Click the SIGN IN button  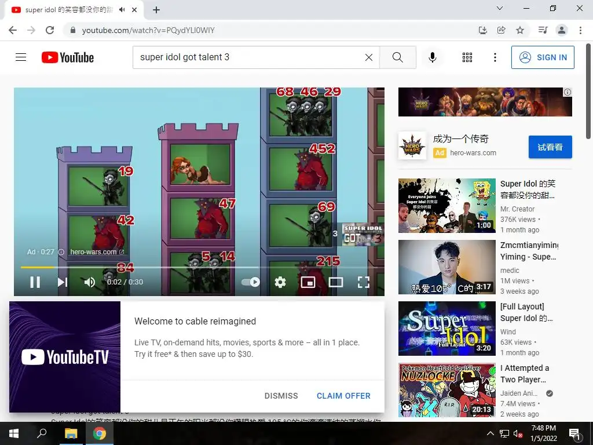[543, 57]
